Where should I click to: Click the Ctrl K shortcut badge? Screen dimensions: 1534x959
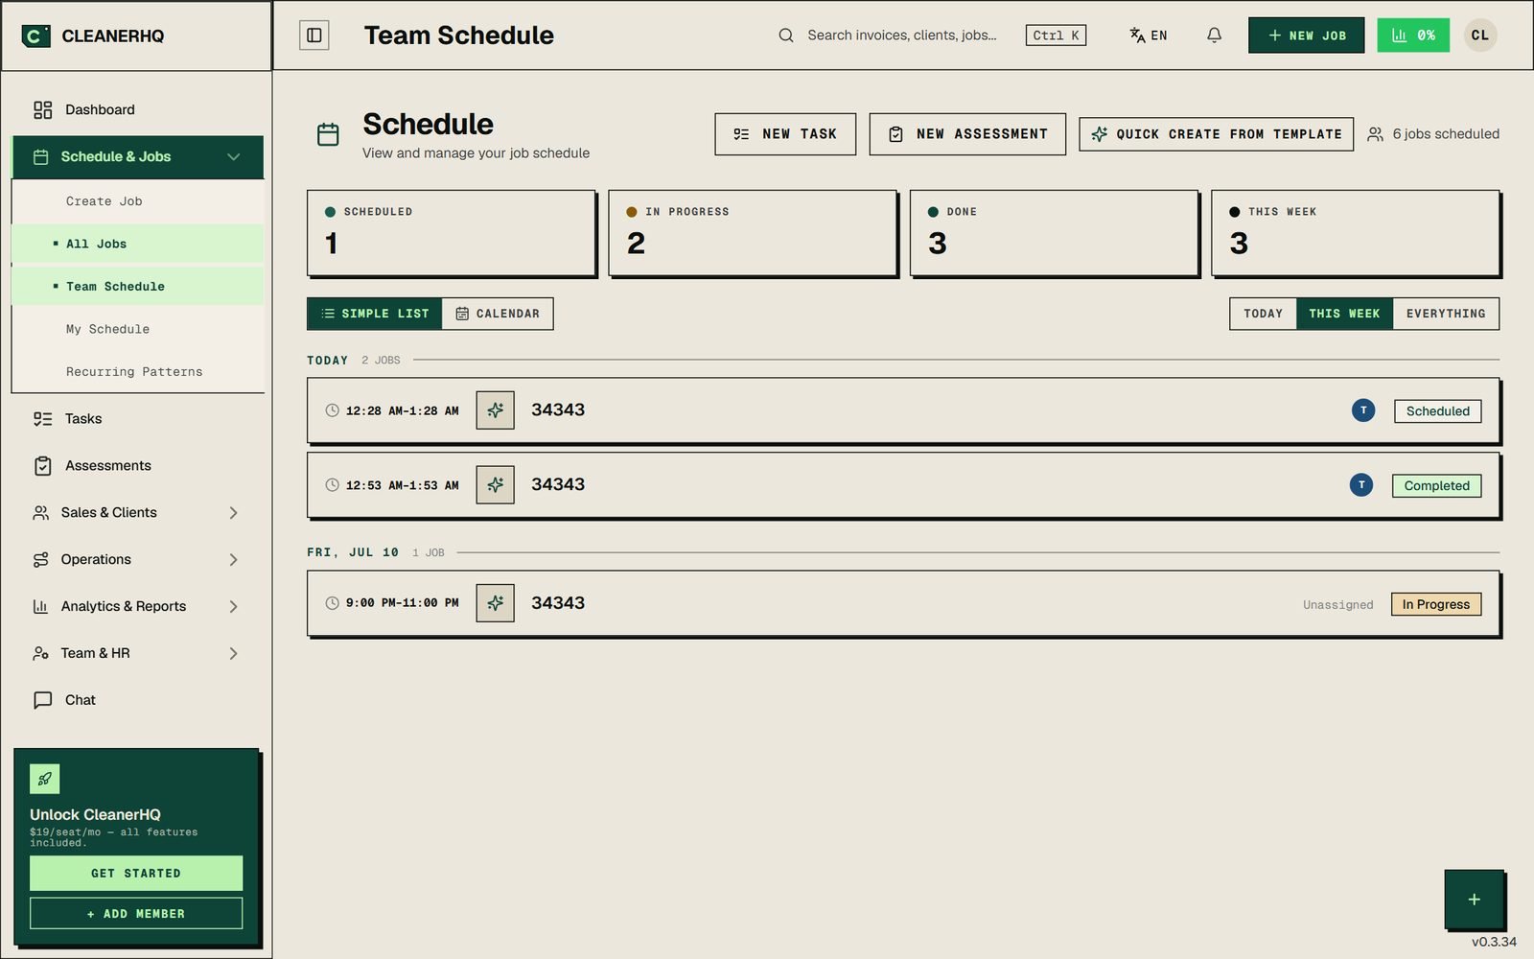pos(1056,35)
